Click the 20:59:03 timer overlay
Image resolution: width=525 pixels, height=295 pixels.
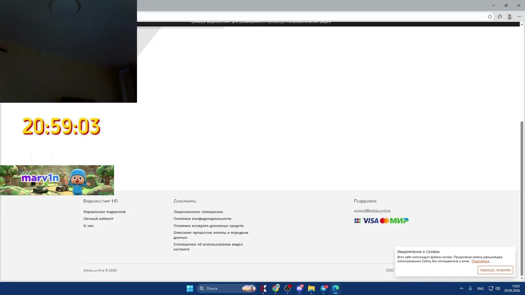coord(61,127)
